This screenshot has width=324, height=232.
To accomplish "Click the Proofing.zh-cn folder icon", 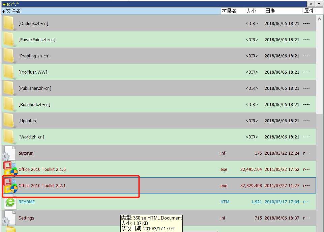I will point(9,56).
